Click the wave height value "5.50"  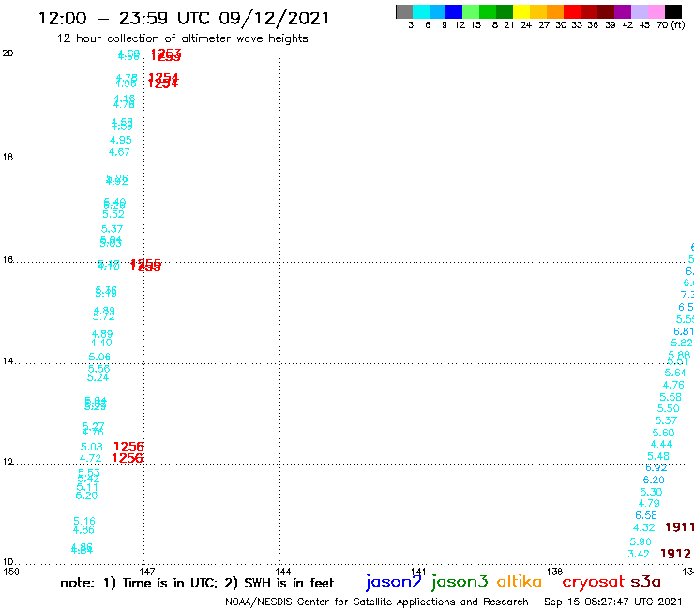pyautogui.click(x=669, y=408)
